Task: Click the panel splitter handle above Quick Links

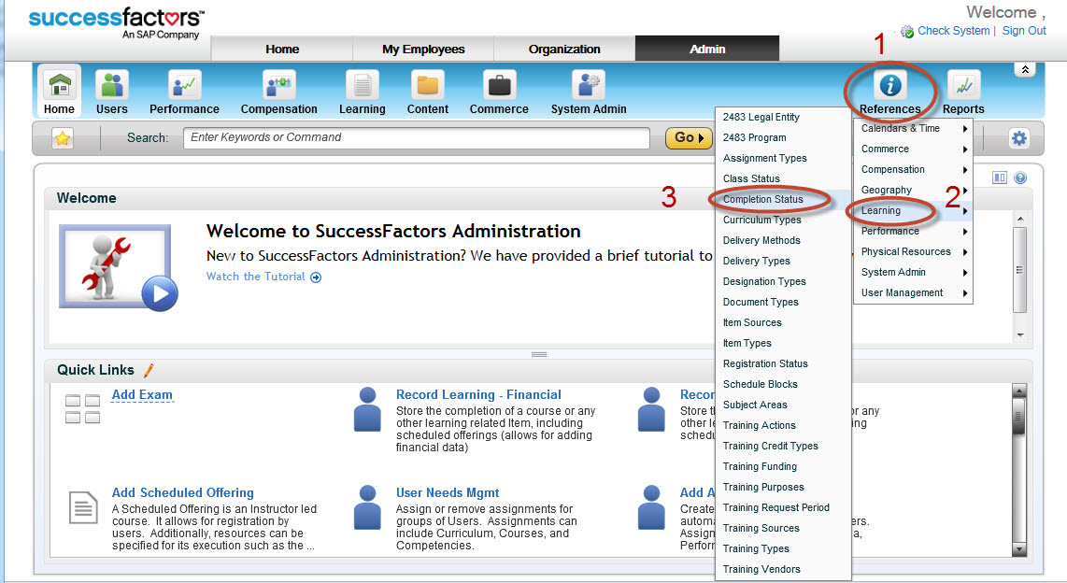Action: (x=539, y=354)
